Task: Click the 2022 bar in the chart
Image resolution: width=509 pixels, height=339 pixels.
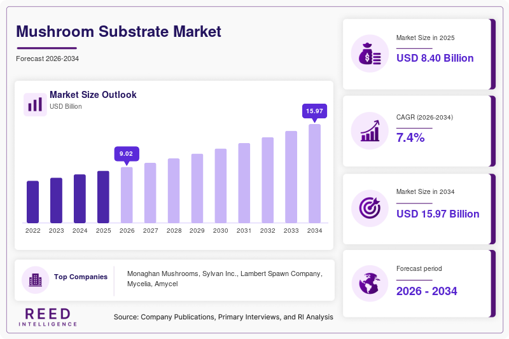Action: (x=33, y=202)
